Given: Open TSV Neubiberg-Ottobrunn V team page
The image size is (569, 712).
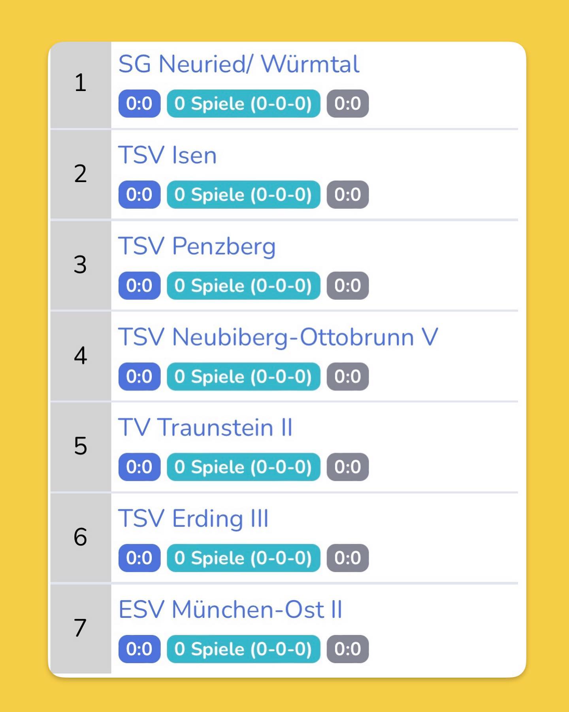Looking at the screenshot, I should [278, 337].
